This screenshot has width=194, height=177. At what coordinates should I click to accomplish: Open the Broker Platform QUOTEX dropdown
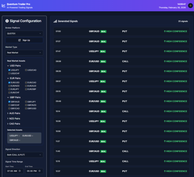click(x=24, y=33)
